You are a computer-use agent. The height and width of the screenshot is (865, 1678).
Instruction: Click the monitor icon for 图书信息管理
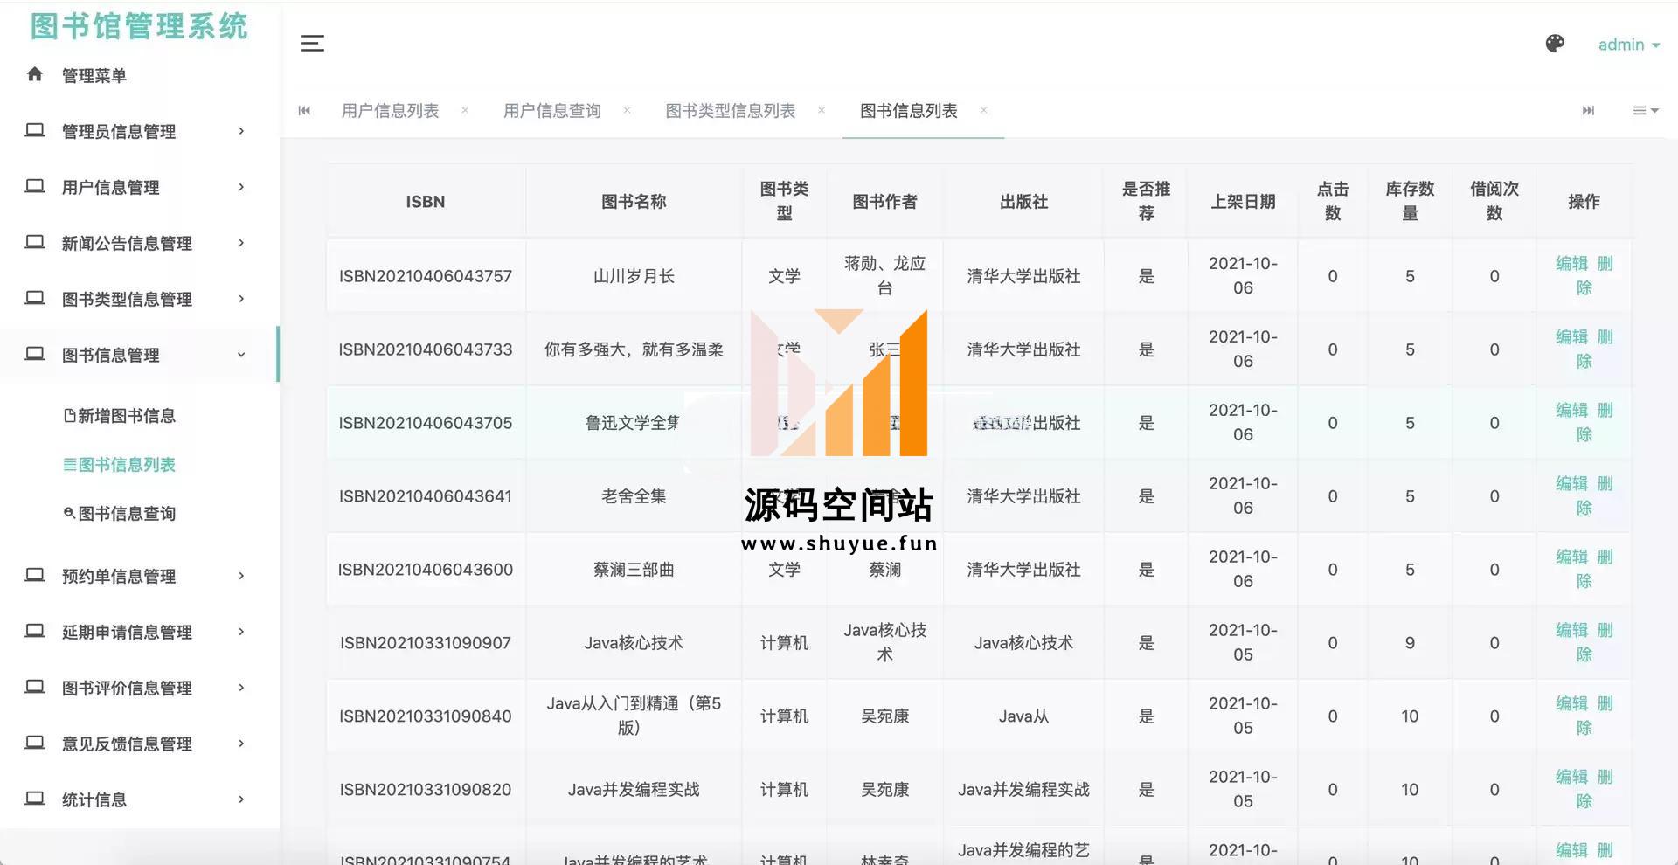(35, 354)
